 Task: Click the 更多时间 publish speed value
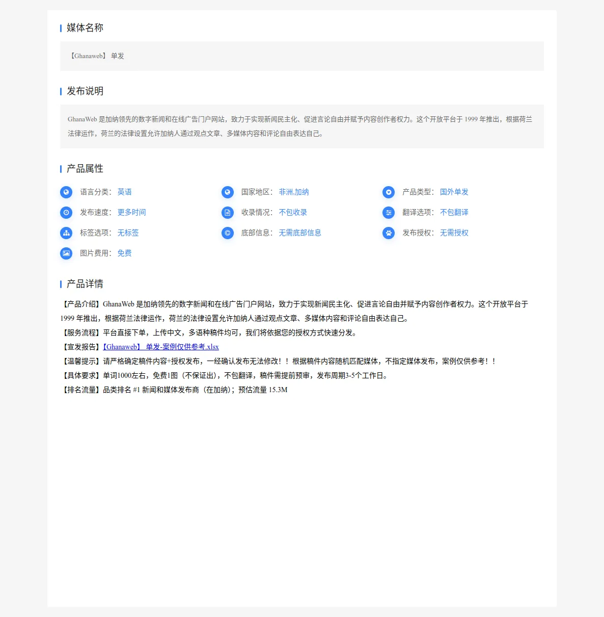click(132, 213)
